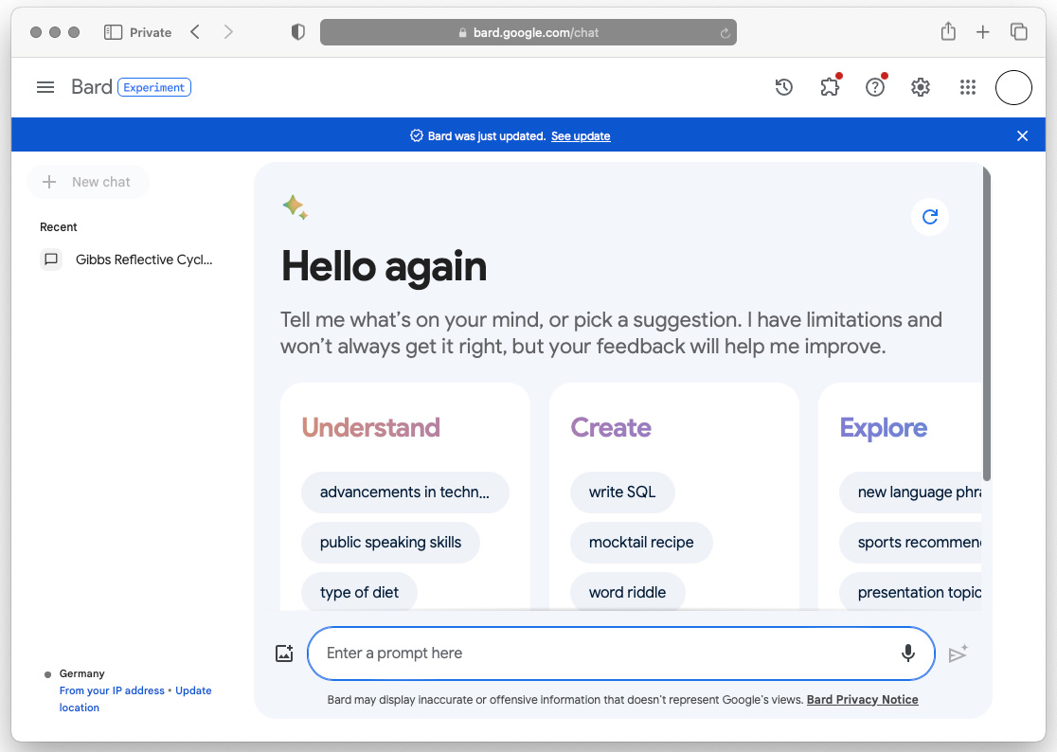Open the help question mark icon
This screenshot has width=1057, height=752.
875,87
